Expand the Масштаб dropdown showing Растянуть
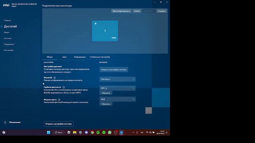The image size is (255, 143). pos(118,79)
